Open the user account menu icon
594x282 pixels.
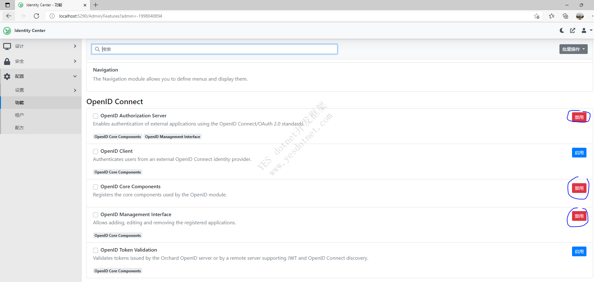[586, 30]
